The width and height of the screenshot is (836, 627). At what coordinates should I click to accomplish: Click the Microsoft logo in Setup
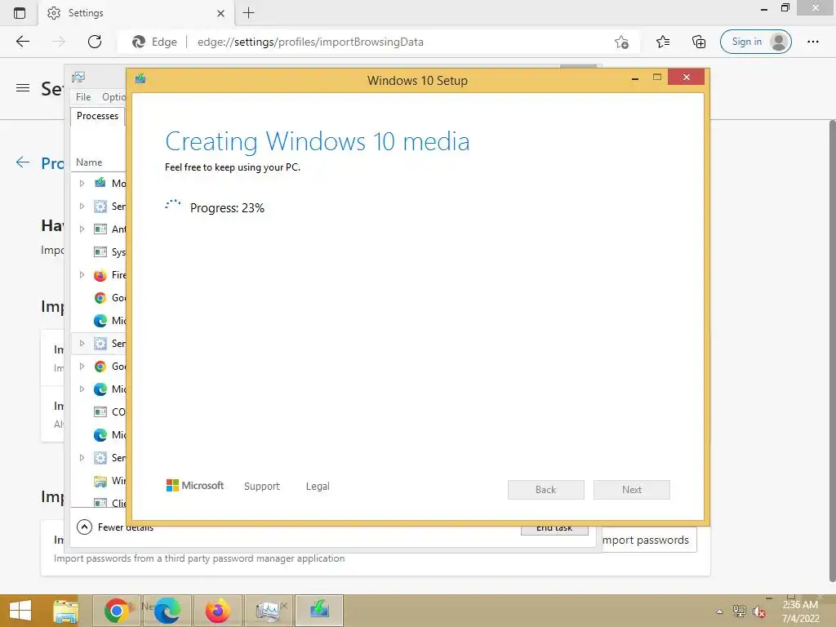point(195,486)
